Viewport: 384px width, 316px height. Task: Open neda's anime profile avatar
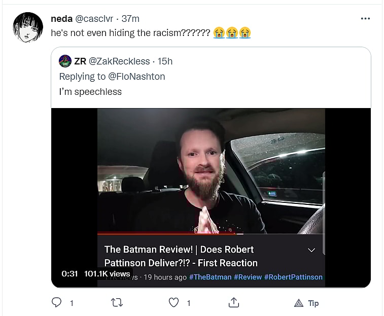28,27
